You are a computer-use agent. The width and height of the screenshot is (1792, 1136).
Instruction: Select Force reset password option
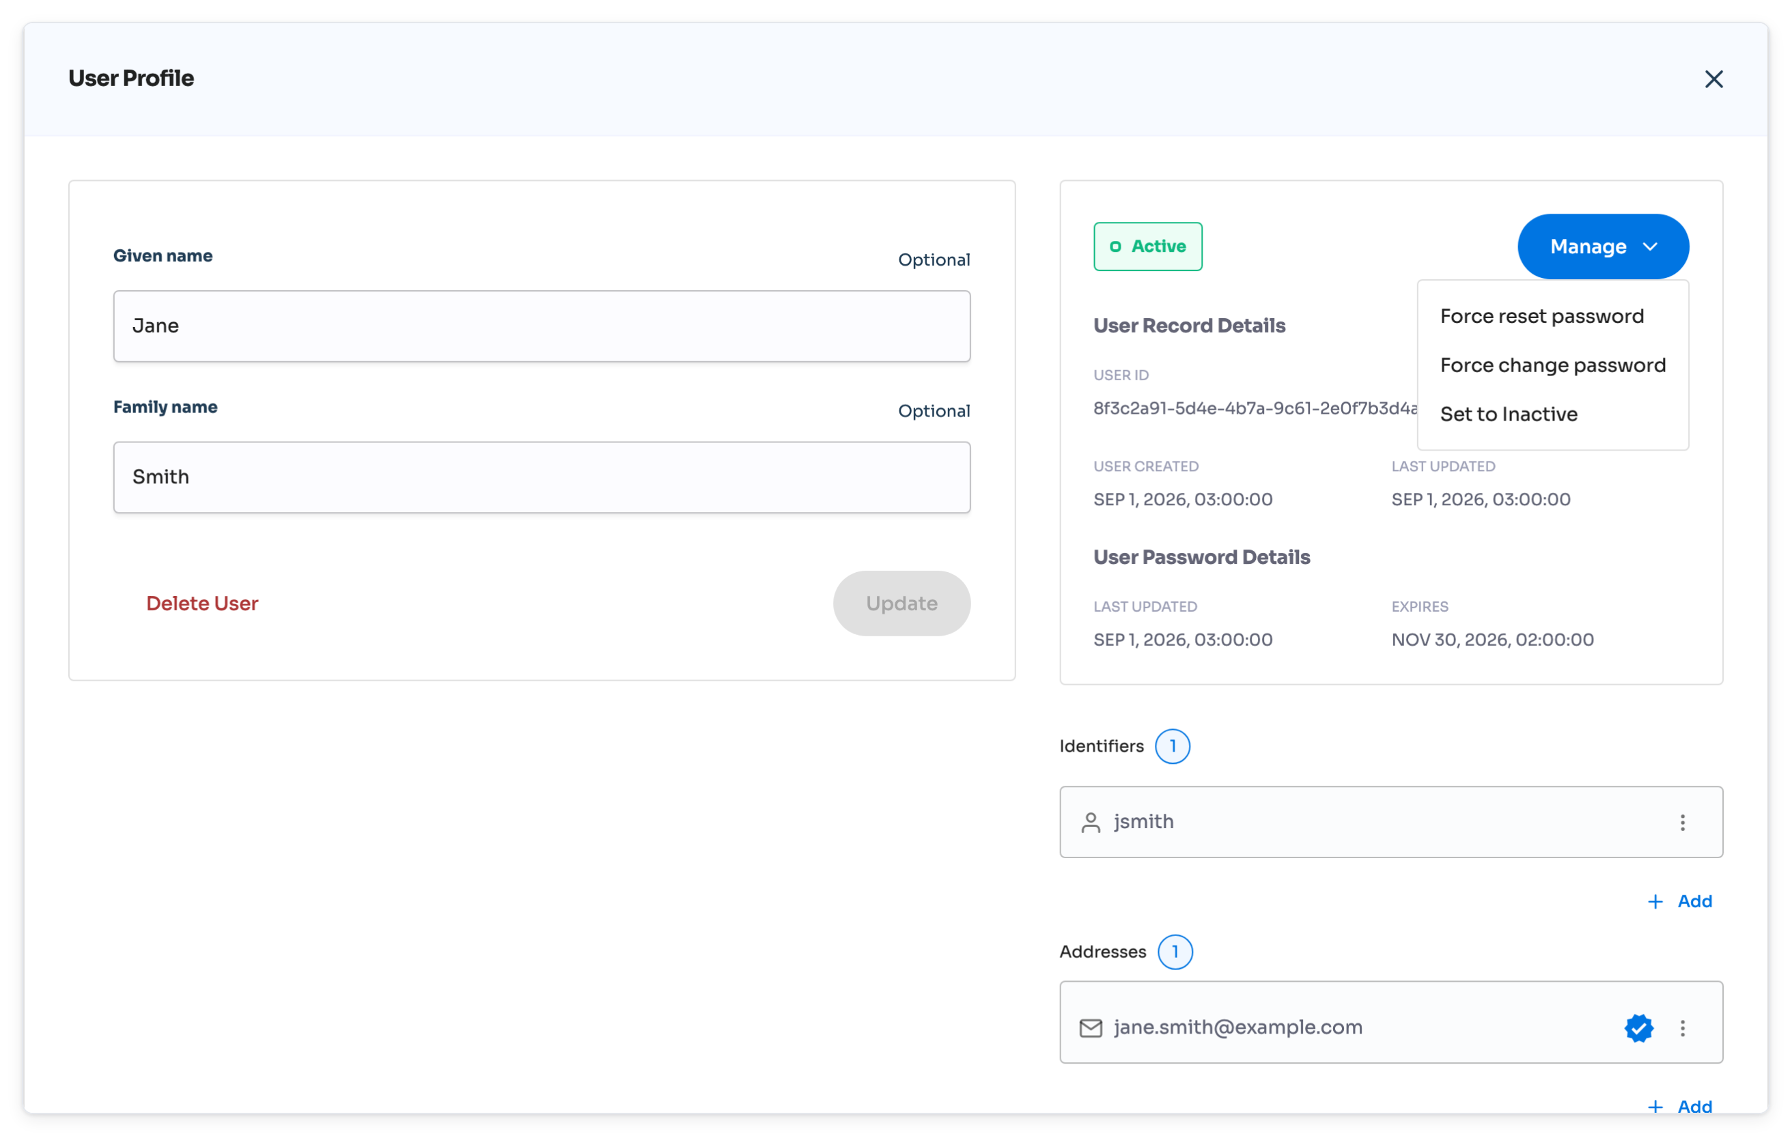click(x=1541, y=316)
